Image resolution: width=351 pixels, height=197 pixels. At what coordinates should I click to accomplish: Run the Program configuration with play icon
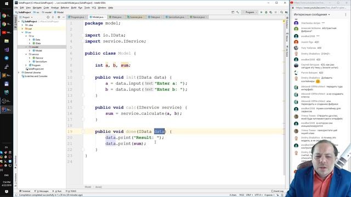pos(261,12)
